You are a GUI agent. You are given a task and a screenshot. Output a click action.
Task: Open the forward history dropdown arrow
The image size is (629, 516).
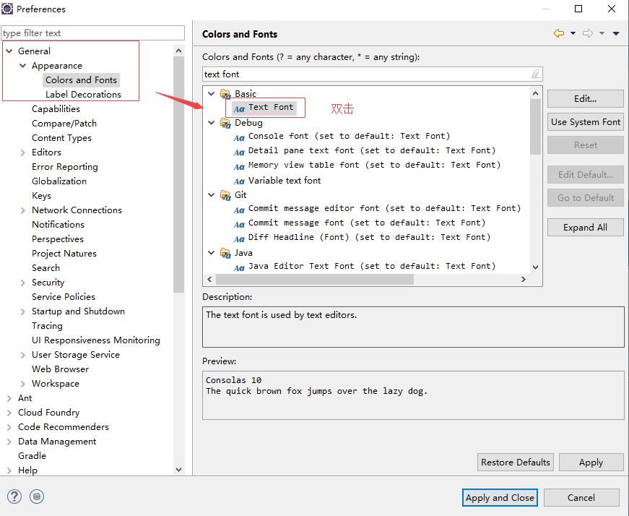click(x=602, y=33)
